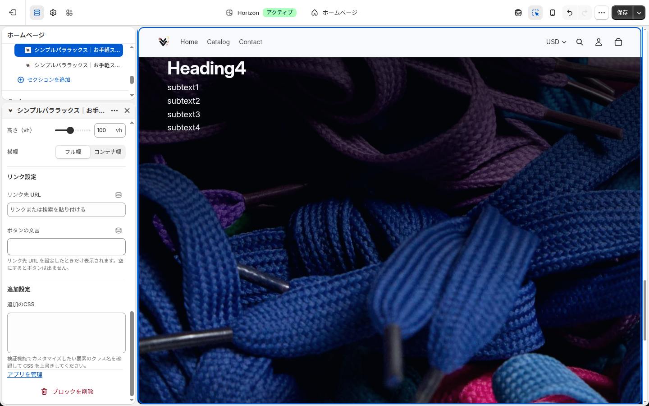649x406 pixels.
Task: Click dynamic source icon beside ボタンの文言
Action: [119, 231]
